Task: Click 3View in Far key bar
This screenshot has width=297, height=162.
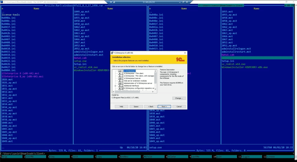Action: coord(59,157)
